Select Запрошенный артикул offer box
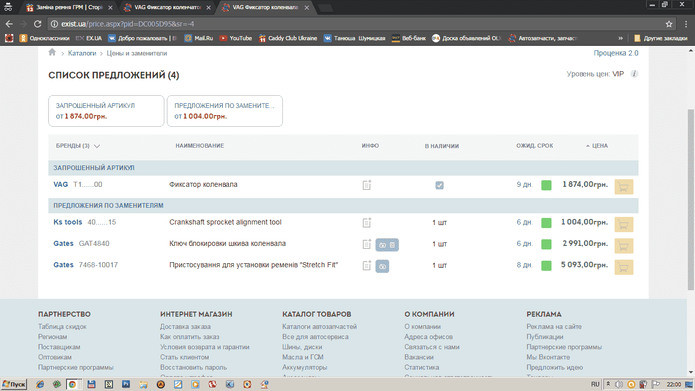Image resolution: width=695 pixels, height=391 pixels. (106, 111)
